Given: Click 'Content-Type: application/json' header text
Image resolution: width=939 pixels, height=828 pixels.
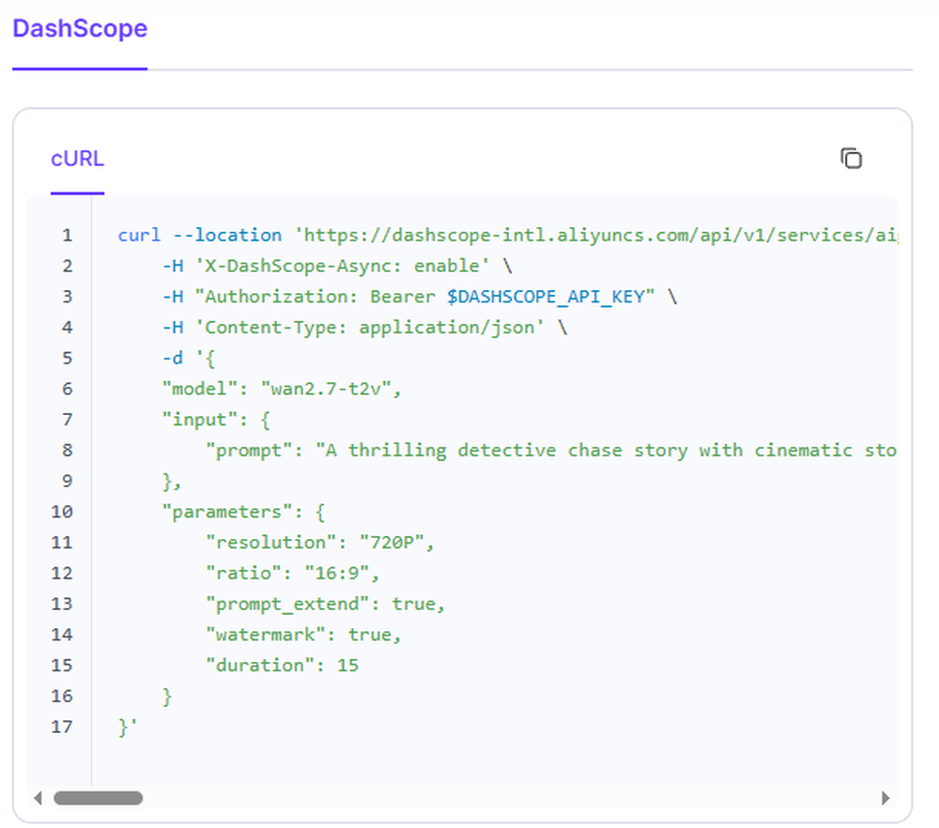Looking at the screenshot, I should click(x=370, y=328).
